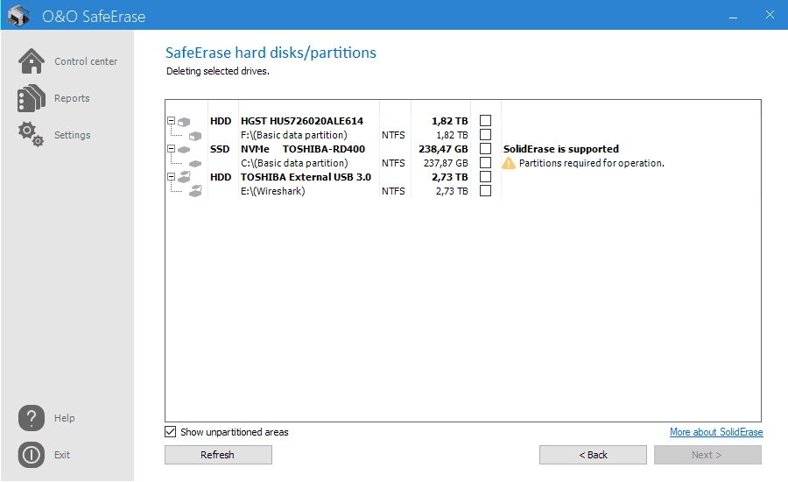The width and height of the screenshot is (788, 482).
Task: Close the SafeErase window
Action: tap(770, 15)
